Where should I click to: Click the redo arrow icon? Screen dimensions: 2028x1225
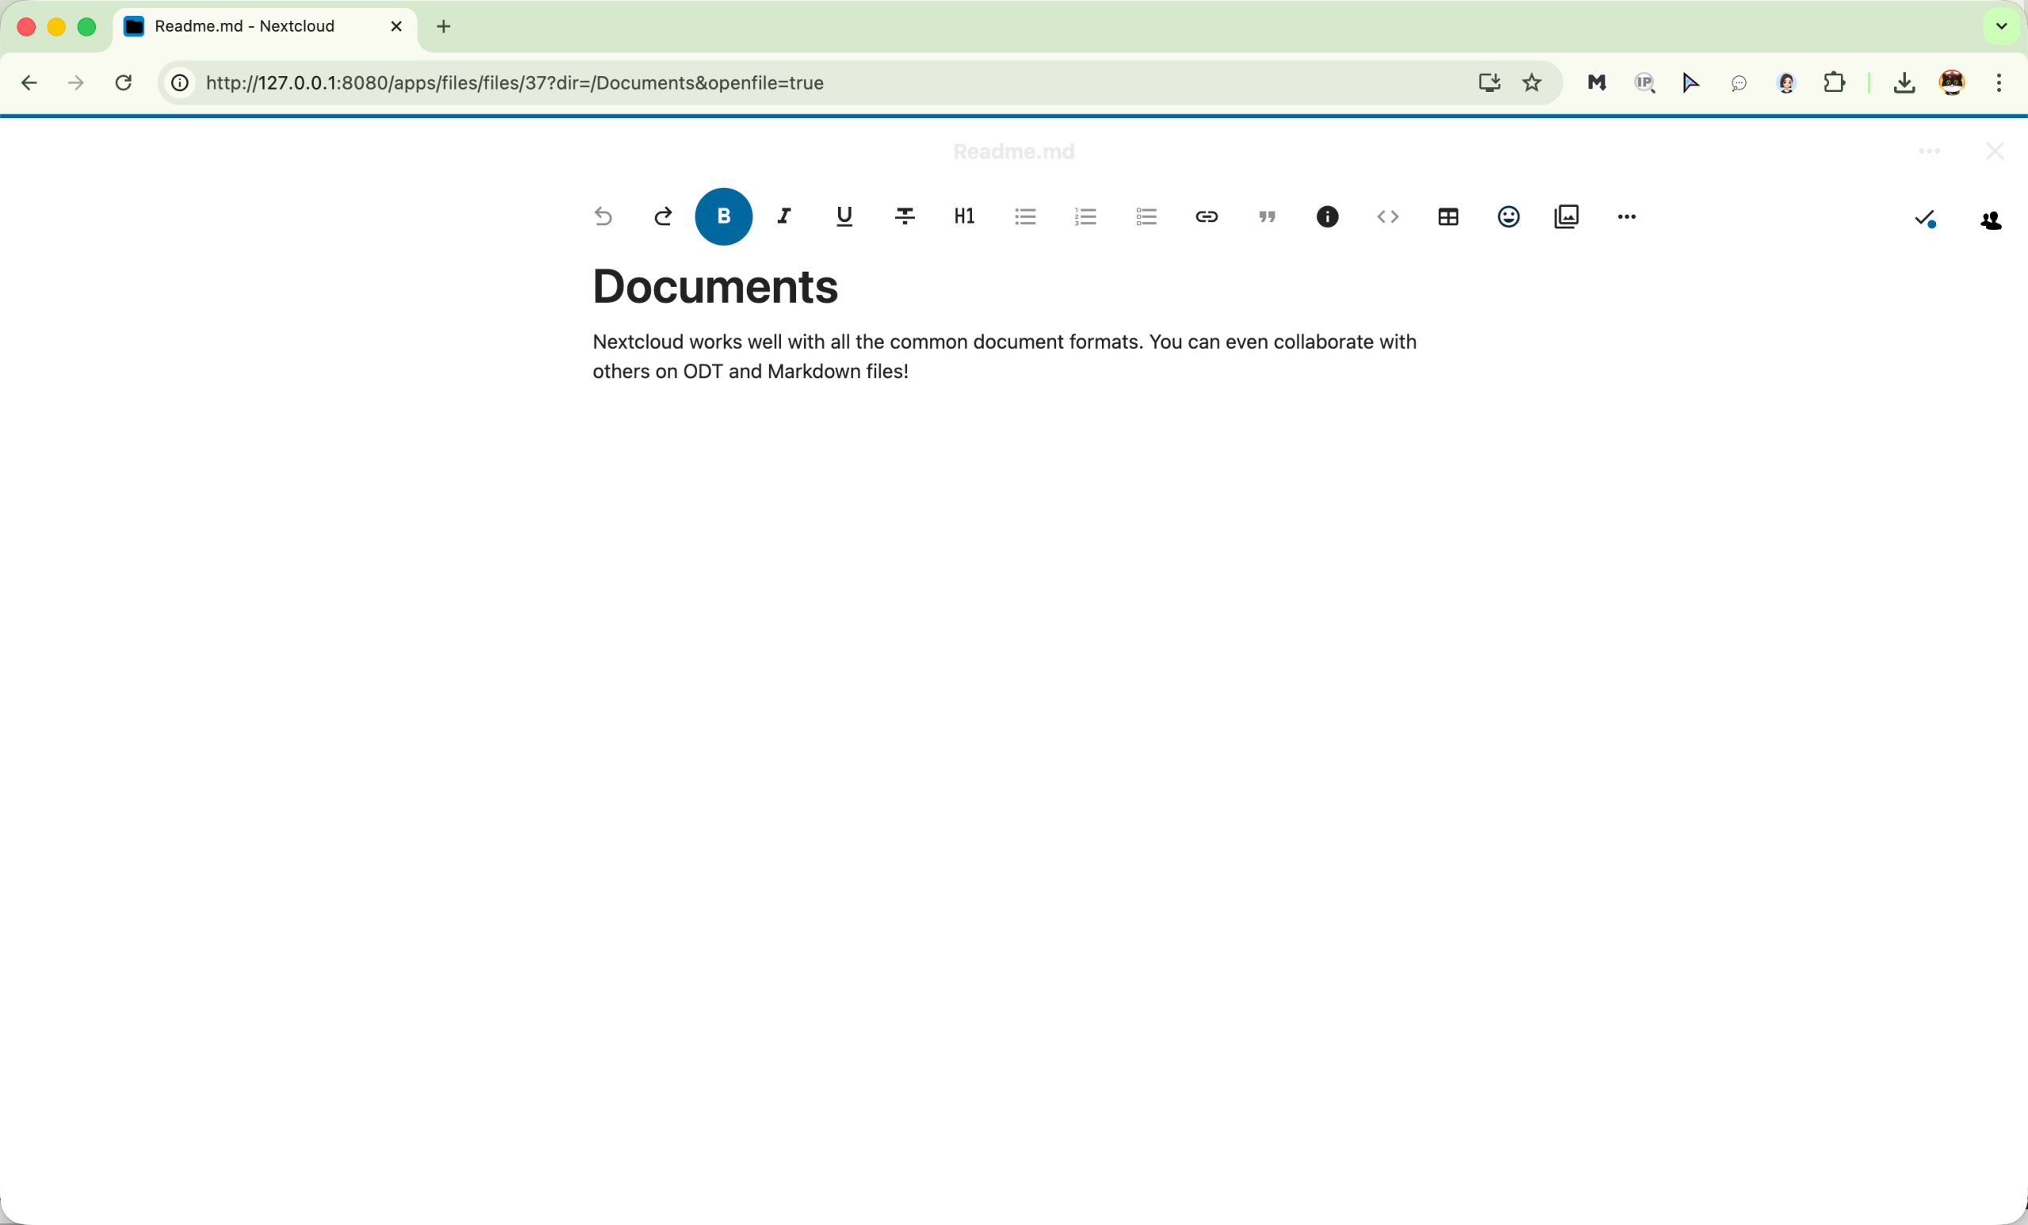(x=663, y=216)
